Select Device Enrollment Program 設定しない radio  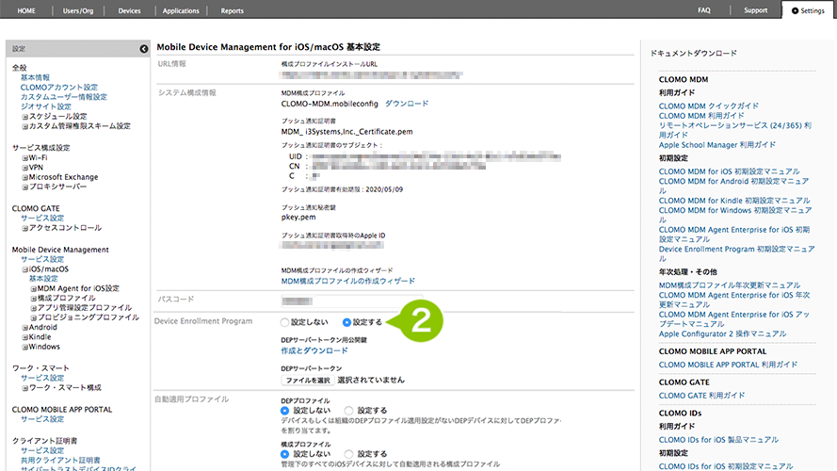[x=285, y=322]
